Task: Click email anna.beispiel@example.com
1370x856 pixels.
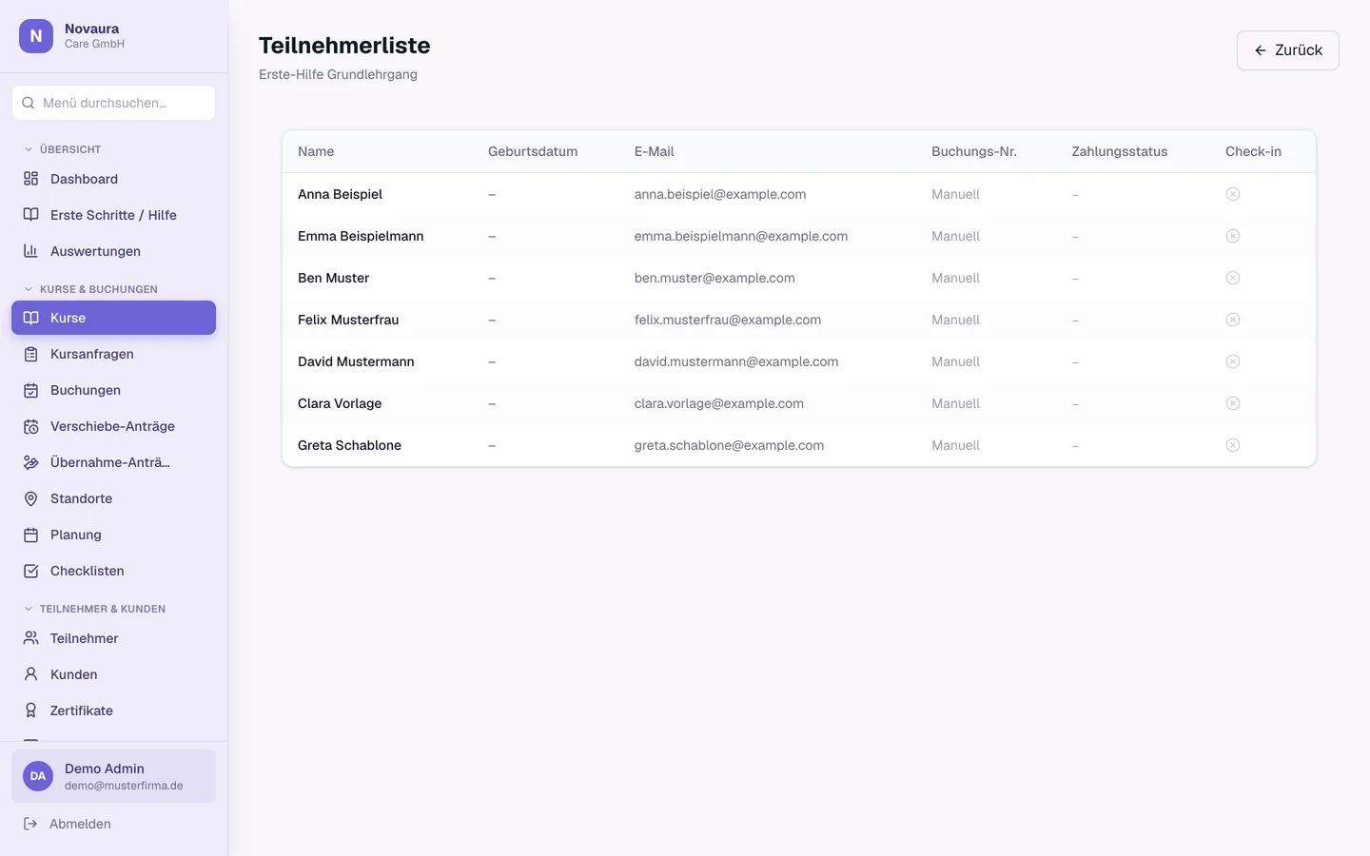Action: (720, 194)
